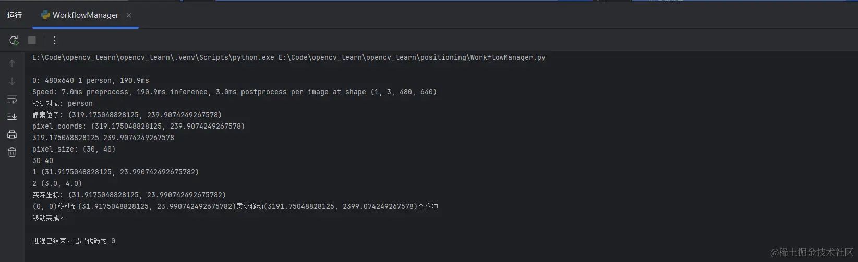The image size is (858, 262).
Task: Print the console output
Action: [x=12, y=134]
